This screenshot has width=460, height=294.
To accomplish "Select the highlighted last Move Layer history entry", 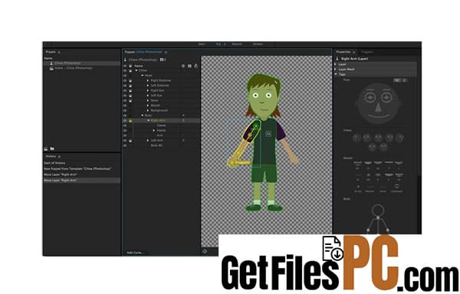I will [x=81, y=181].
